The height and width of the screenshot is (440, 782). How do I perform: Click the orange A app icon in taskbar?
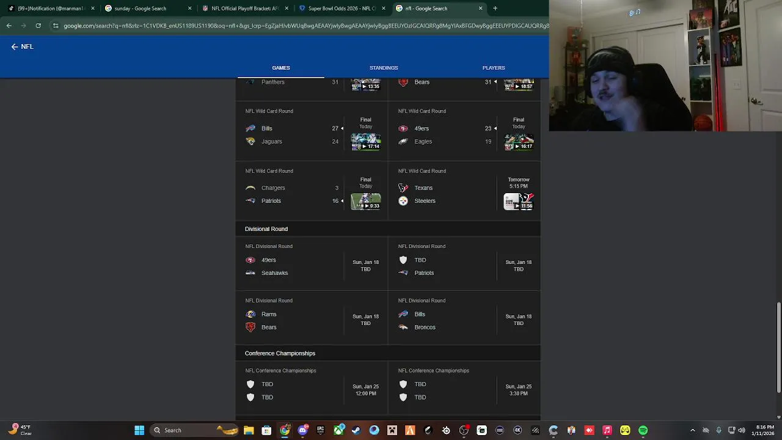point(410,430)
